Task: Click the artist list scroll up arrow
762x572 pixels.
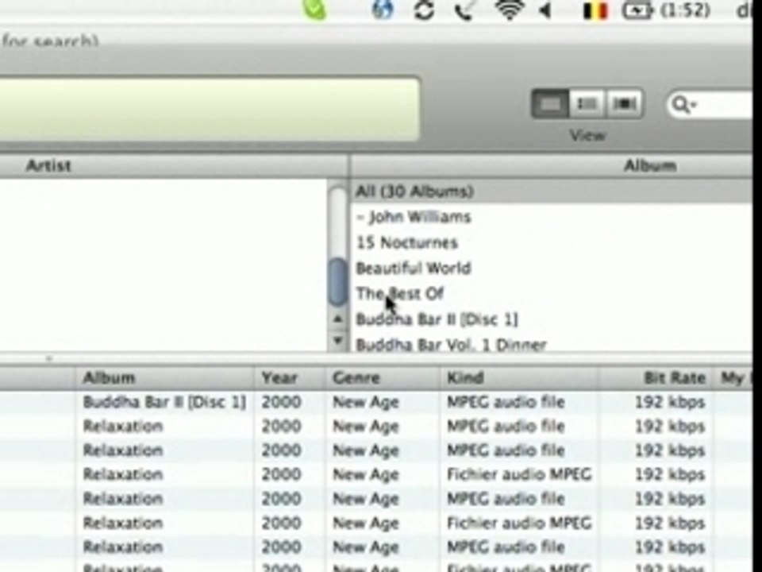Action: [x=338, y=319]
